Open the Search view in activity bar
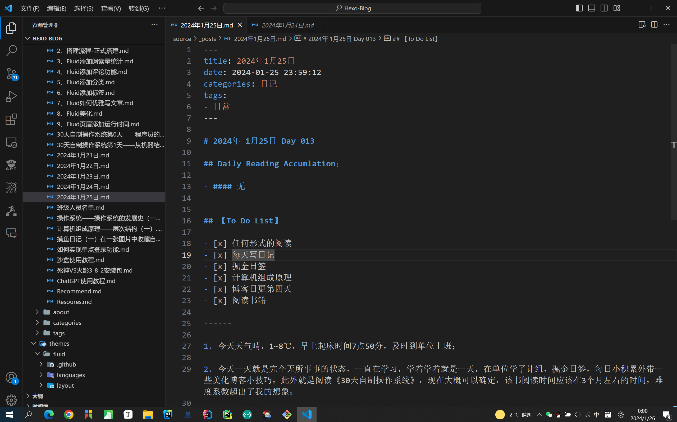This screenshot has height=422, width=677. pyautogui.click(x=11, y=50)
